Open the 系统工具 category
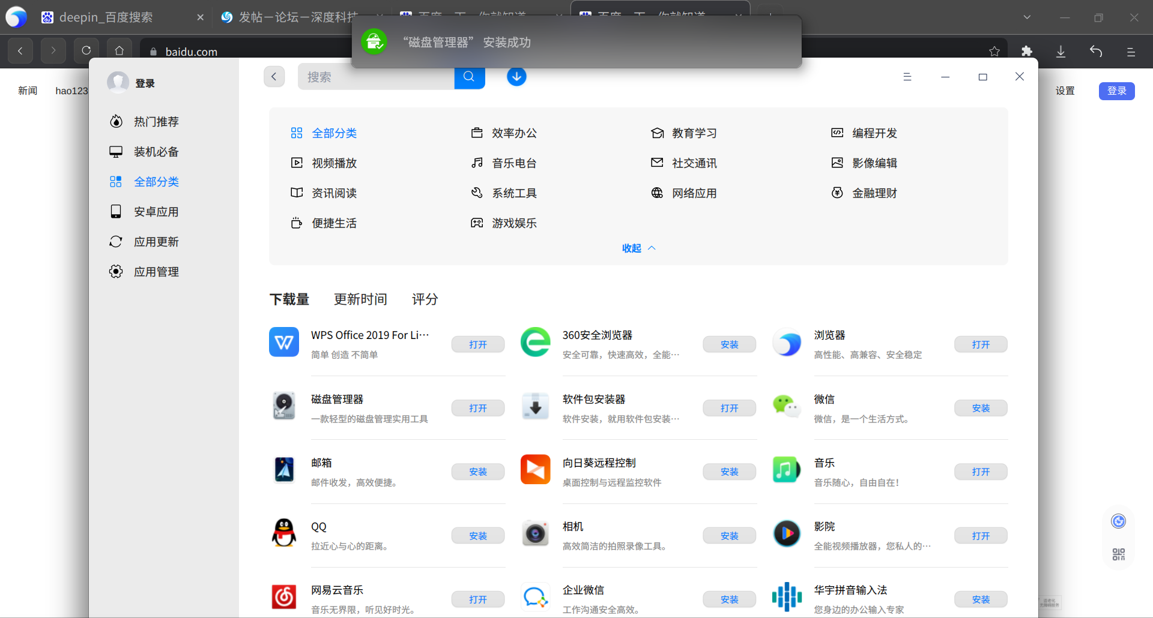 pyautogui.click(x=514, y=193)
